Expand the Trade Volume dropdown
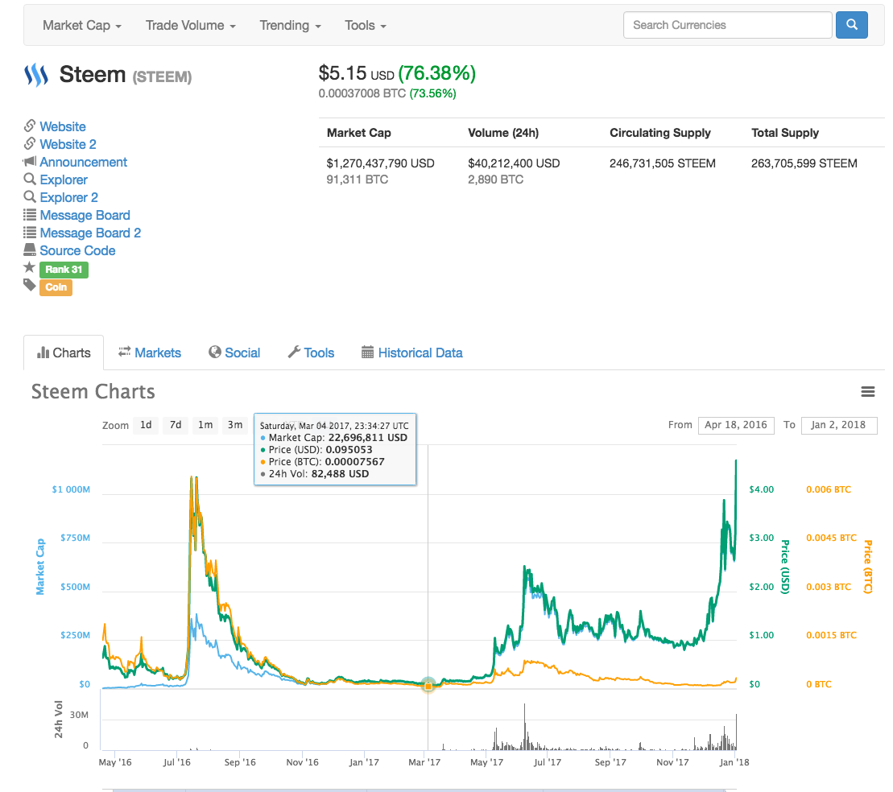The height and width of the screenshot is (792, 893). tap(190, 26)
